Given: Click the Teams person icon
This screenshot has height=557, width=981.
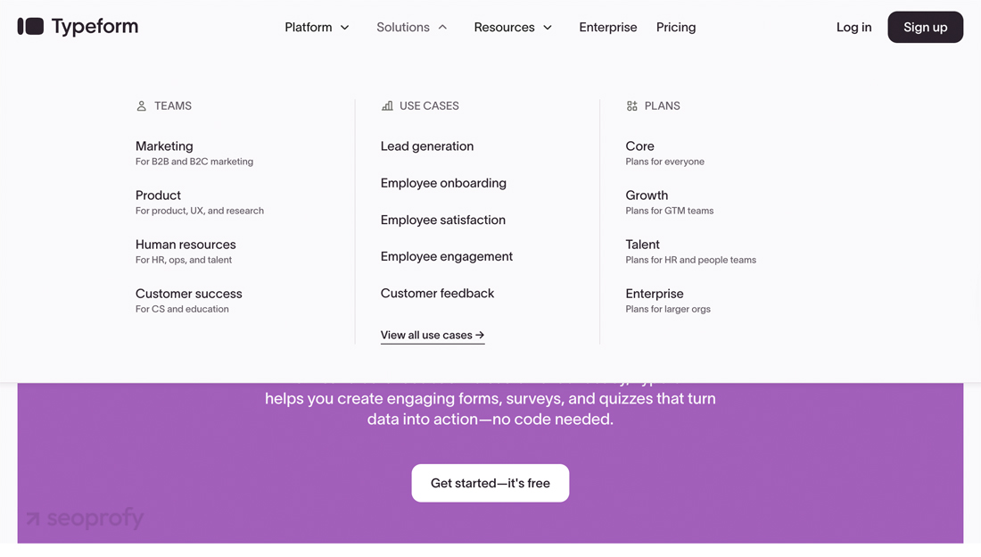Looking at the screenshot, I should click(x=141, y=106).
